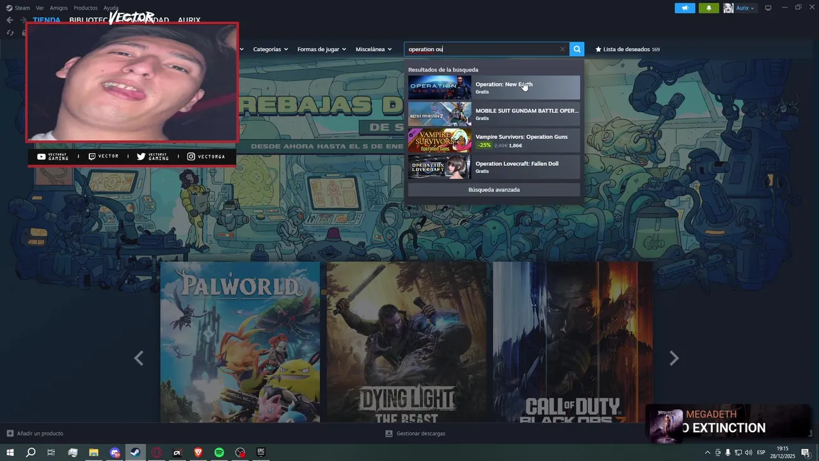This screenshot has height=461, width=819.
Task: Open Task View in the taskbar
Action: 51,453
